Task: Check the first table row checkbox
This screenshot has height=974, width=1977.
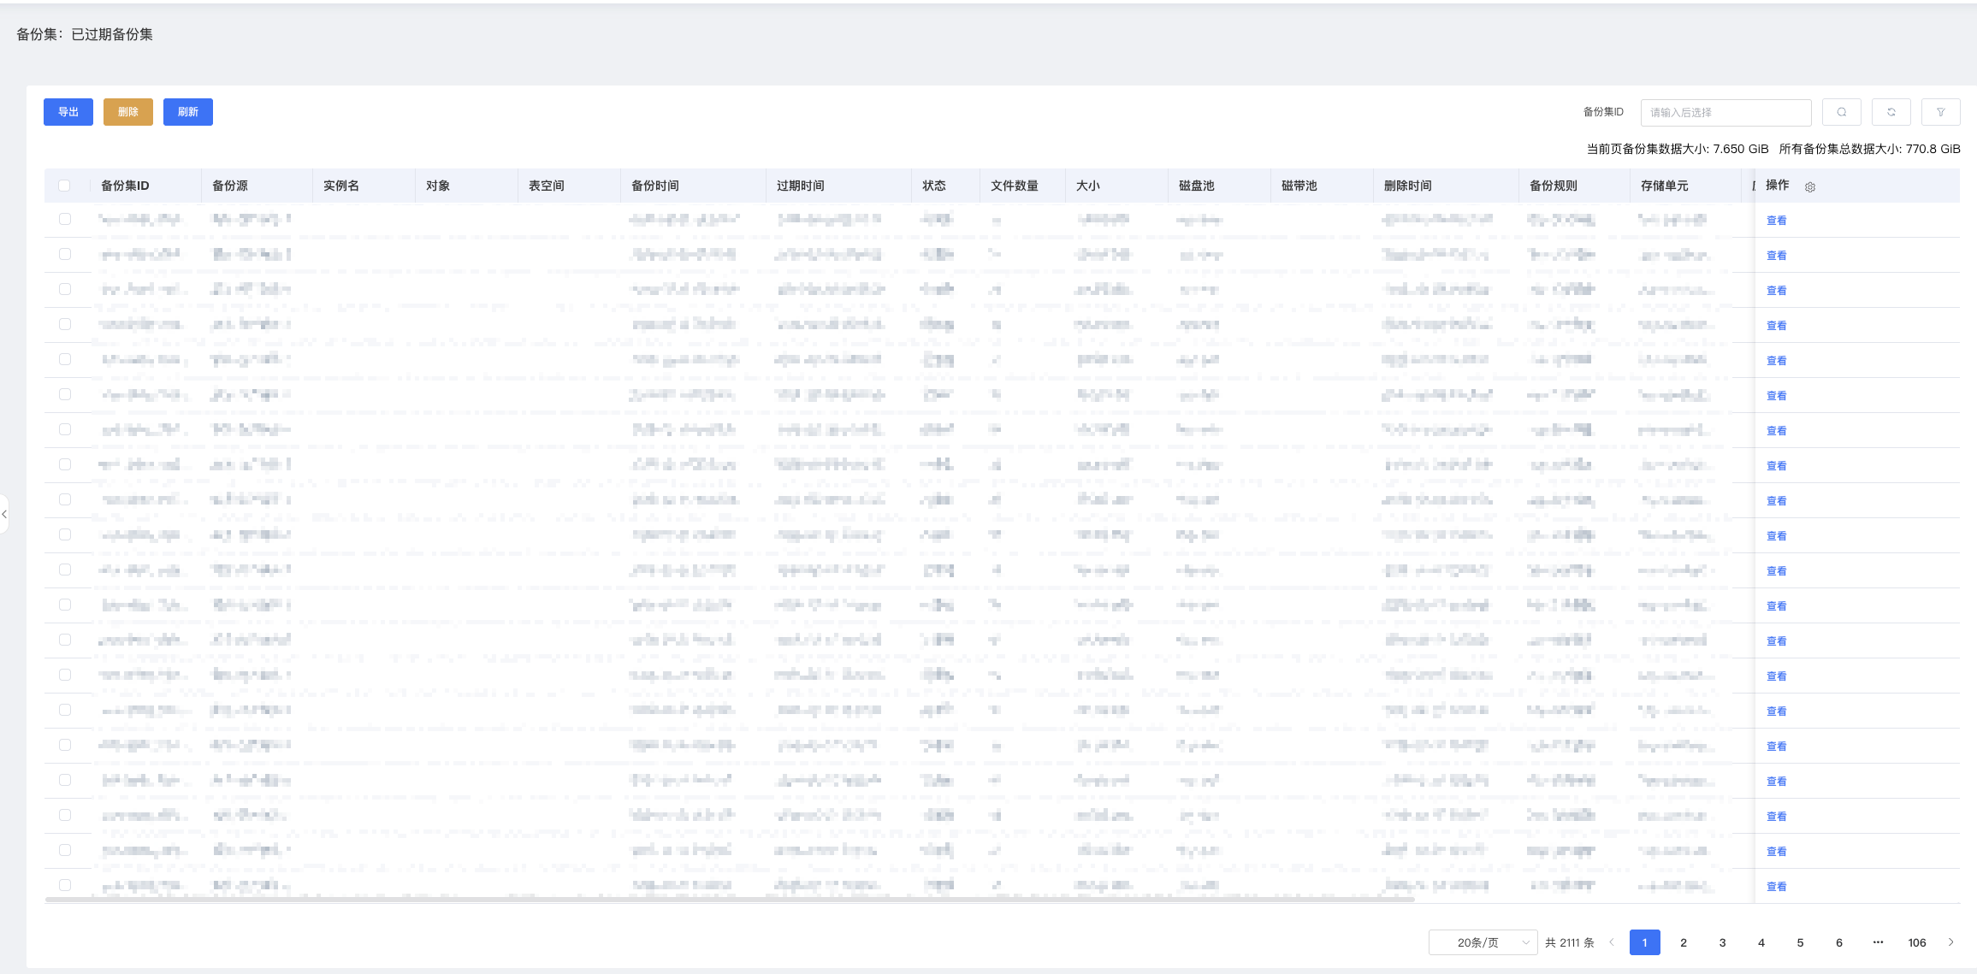Action: pos(65,219)
